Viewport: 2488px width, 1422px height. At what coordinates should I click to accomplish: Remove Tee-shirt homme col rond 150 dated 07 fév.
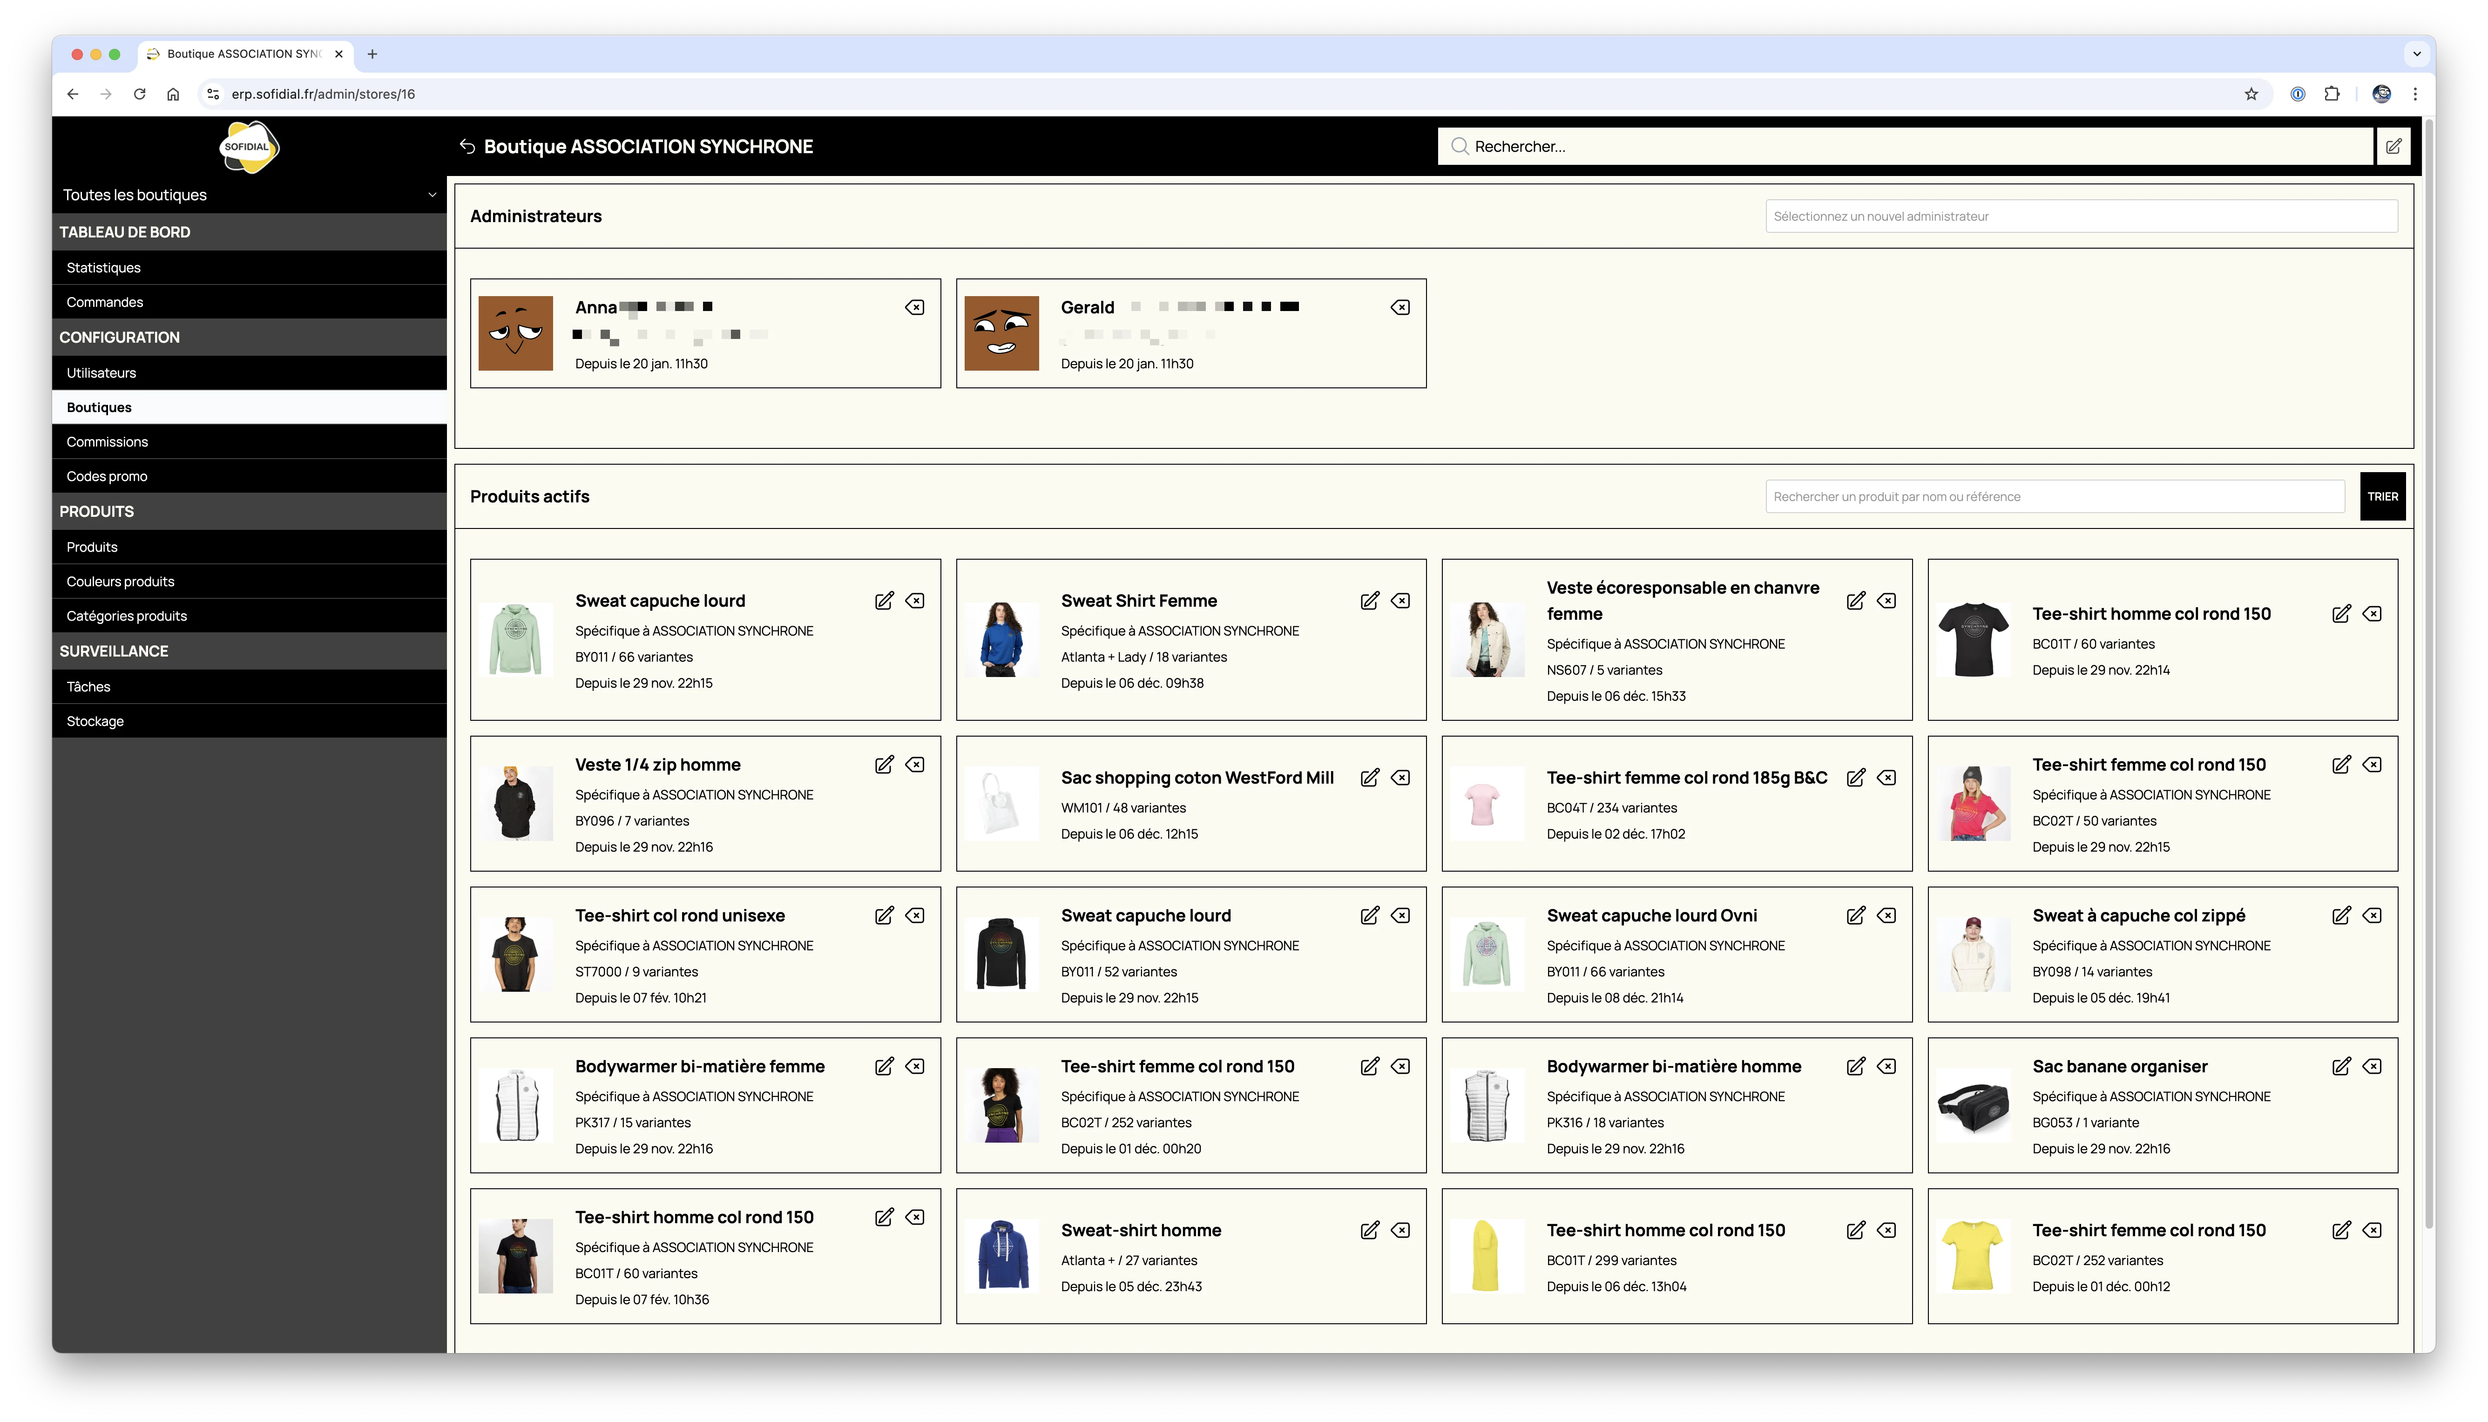(915, 1217)
